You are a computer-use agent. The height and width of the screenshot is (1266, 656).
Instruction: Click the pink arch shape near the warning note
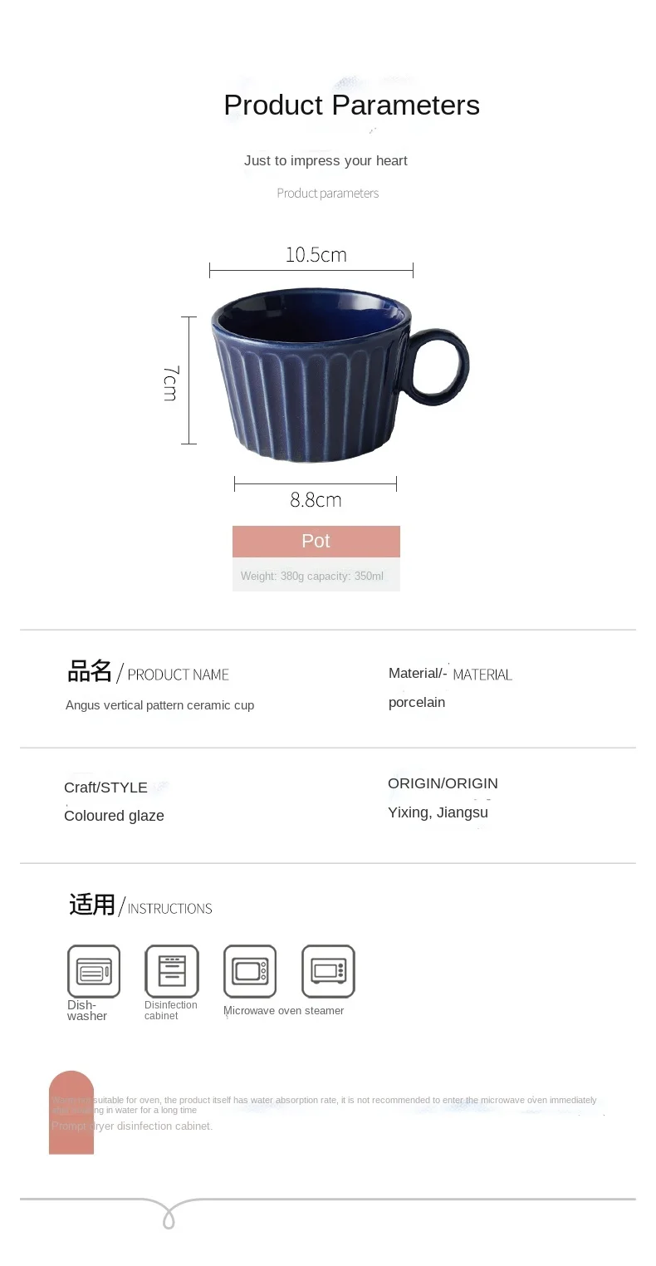click(71, 1112)
